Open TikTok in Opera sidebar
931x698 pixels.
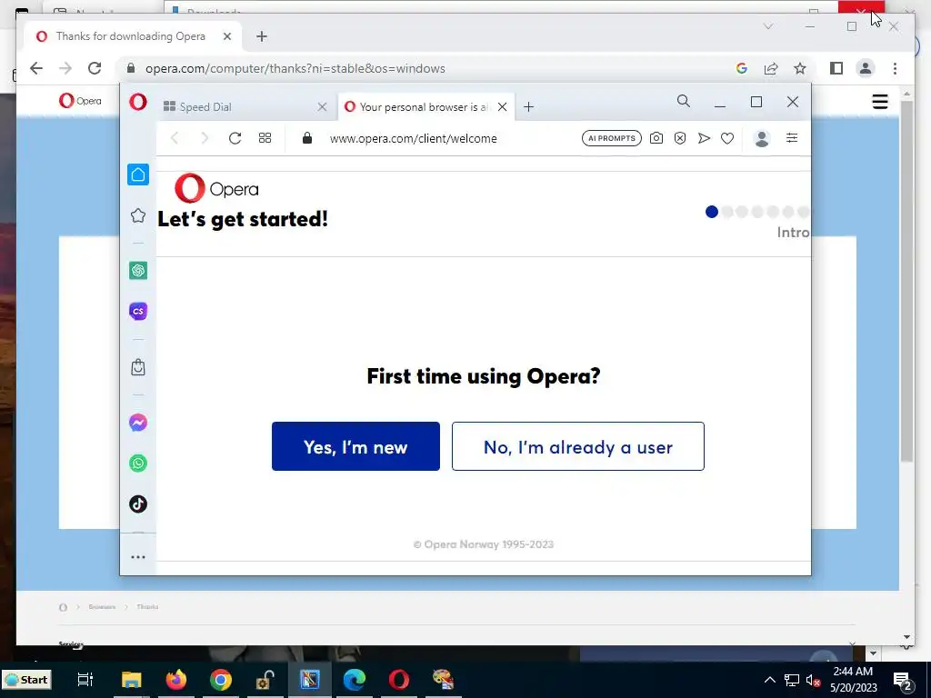pyautogui.click(x=138, y=504)
